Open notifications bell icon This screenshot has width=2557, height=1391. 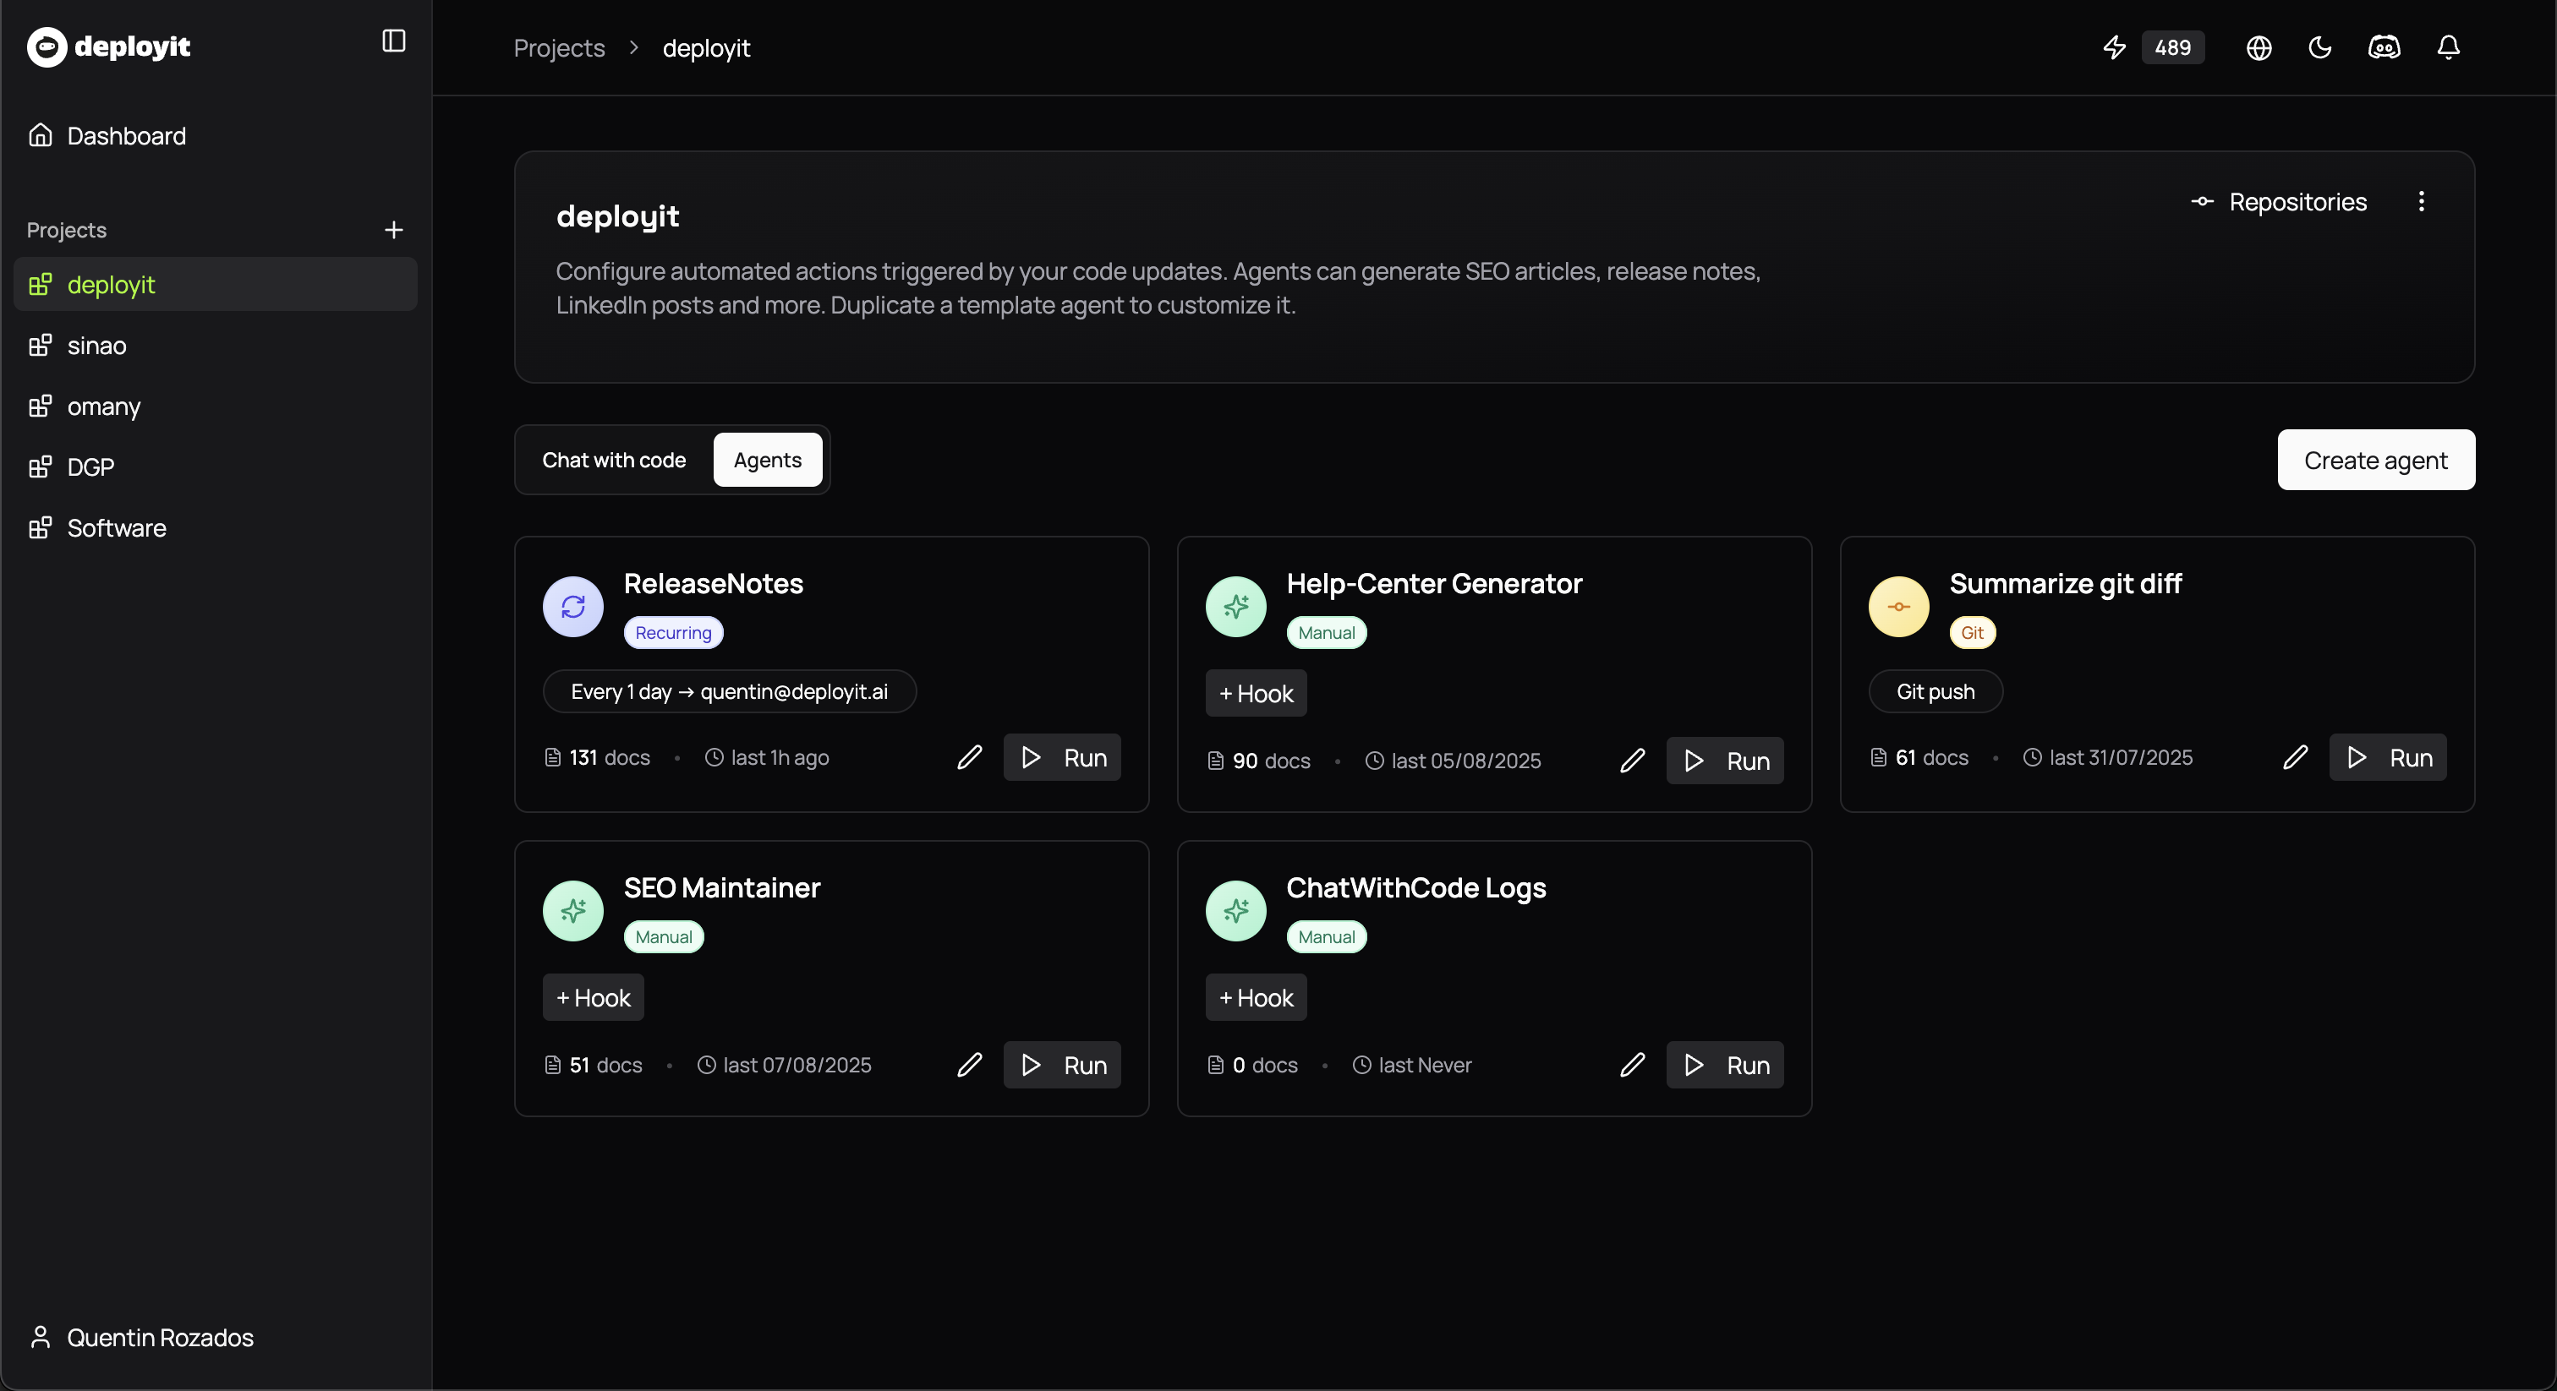(2448, 47)
